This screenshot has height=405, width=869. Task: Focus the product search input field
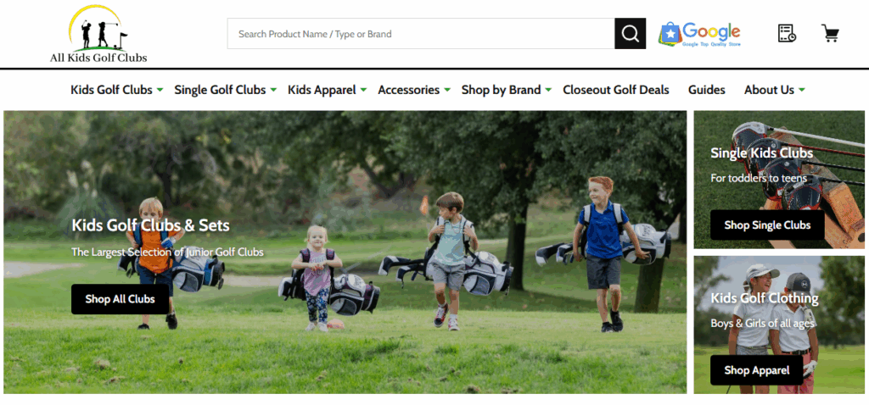click(x=421, y=34)
